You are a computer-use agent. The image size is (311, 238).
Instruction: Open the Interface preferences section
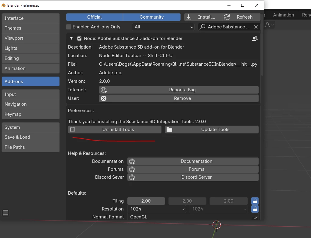tap(30, 18)
